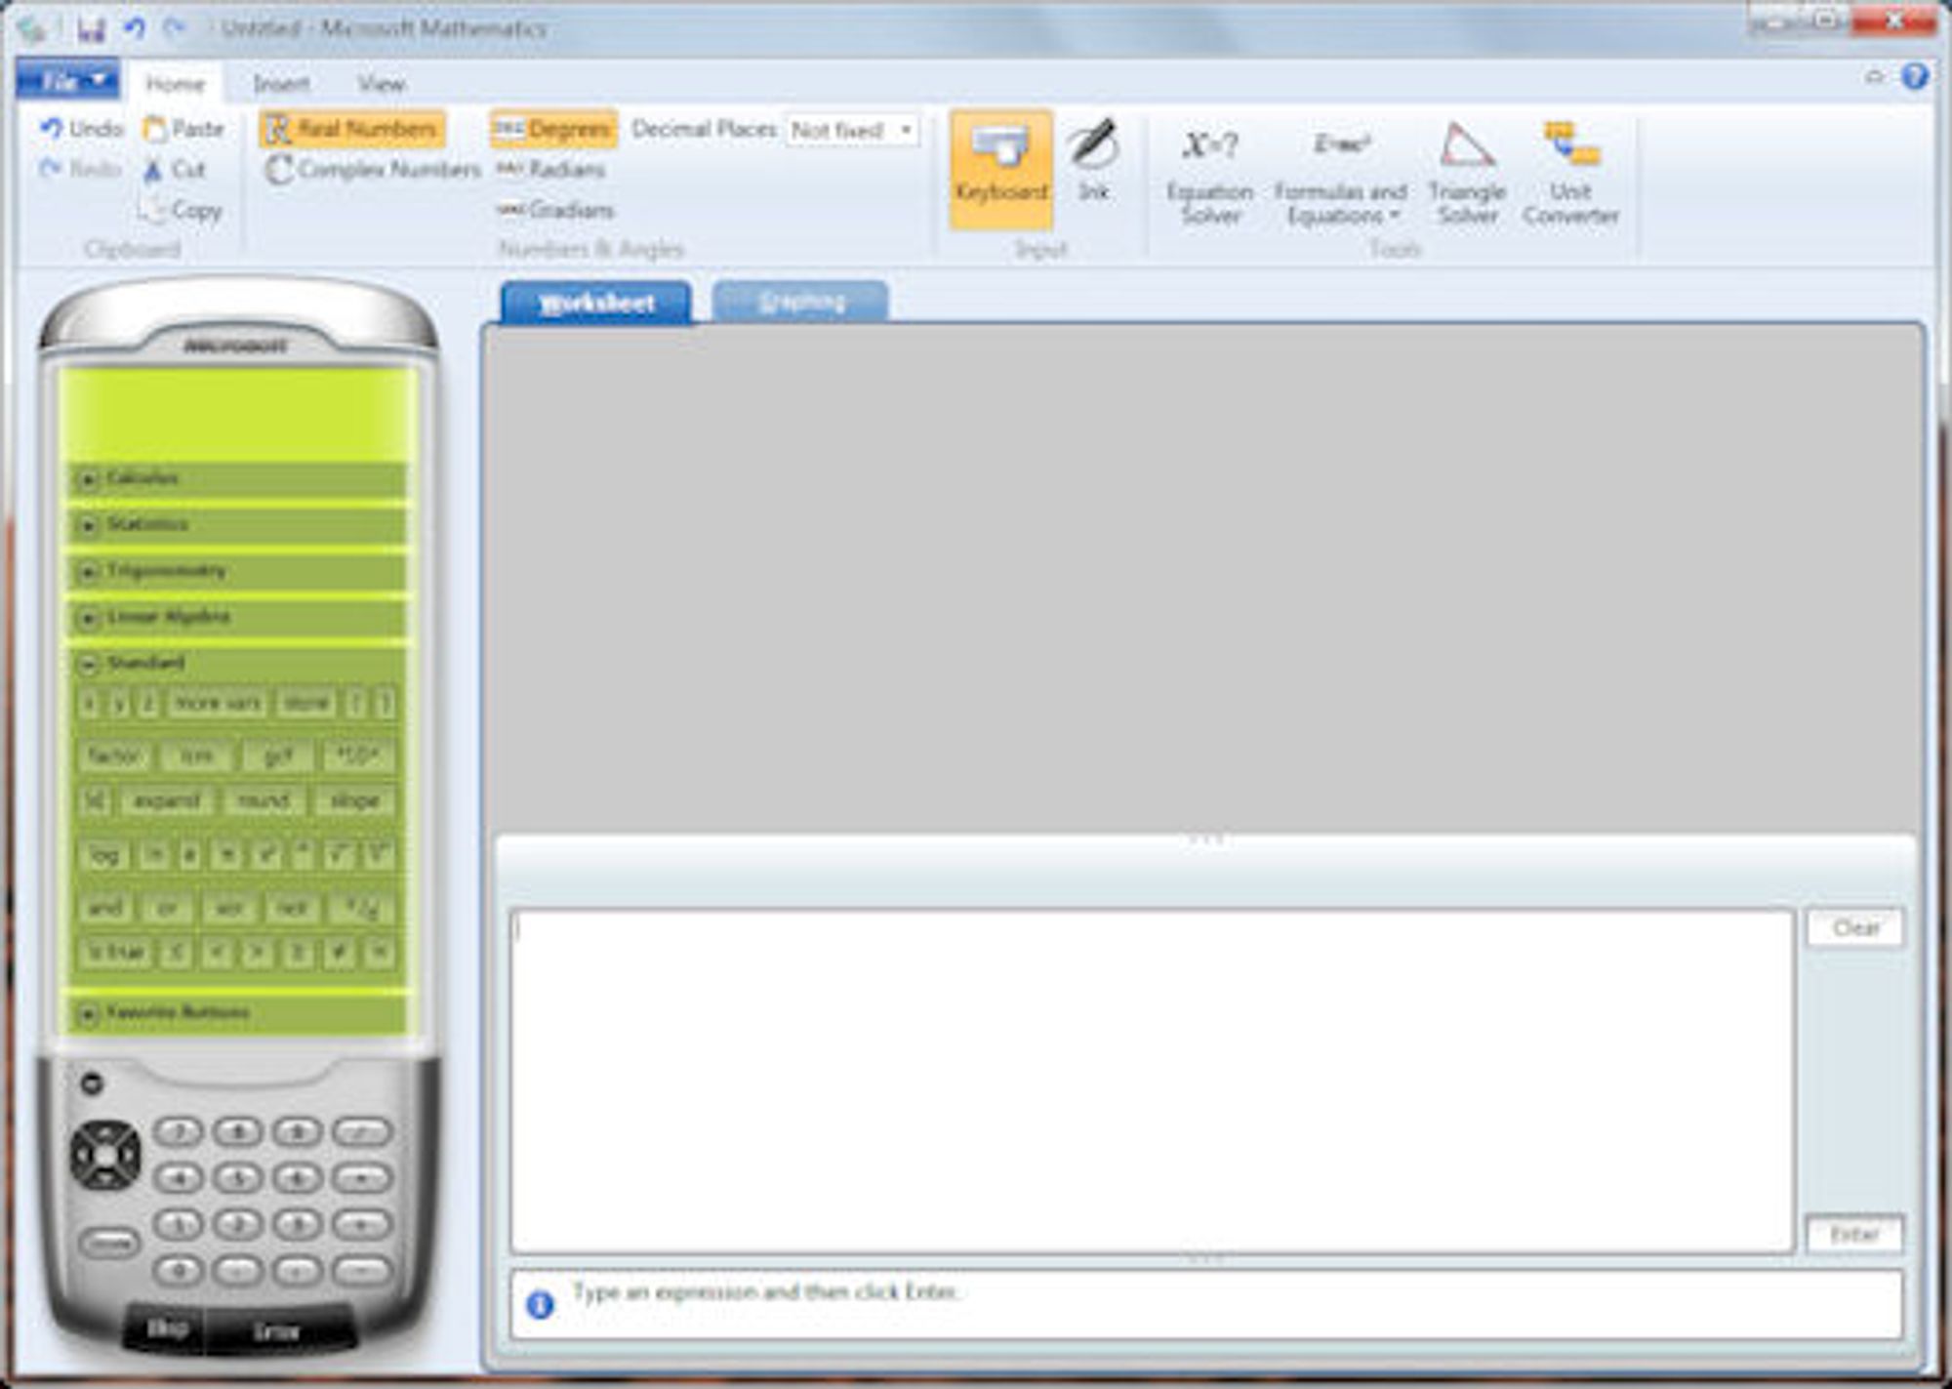
Task: Switch to the Graphing tab
Action: click(x=801, y=303)
